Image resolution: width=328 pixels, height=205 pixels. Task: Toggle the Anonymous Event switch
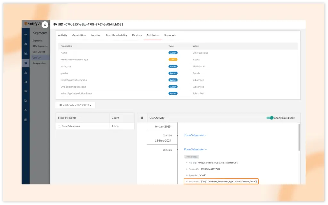(x=270, y=118)
